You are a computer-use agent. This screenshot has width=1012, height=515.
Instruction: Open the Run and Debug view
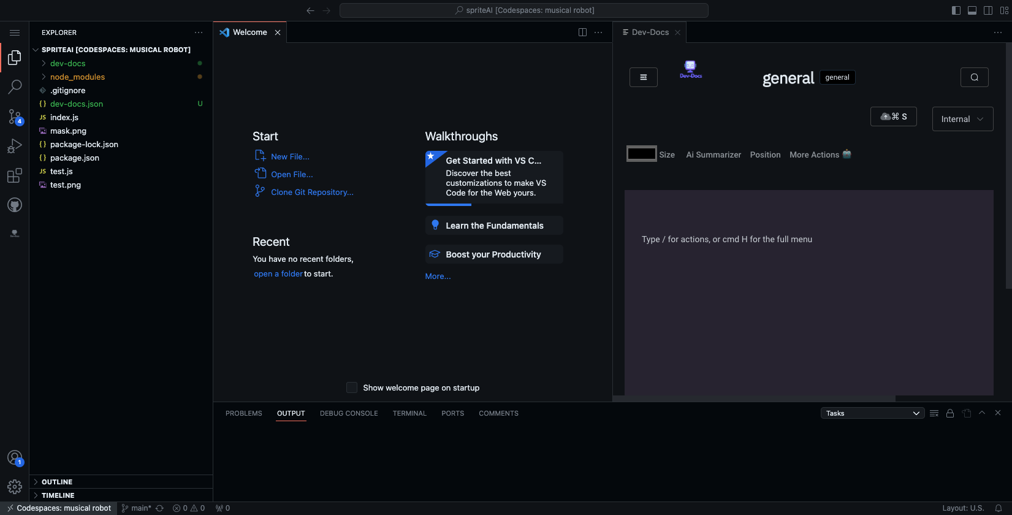(x=15, y=146)
